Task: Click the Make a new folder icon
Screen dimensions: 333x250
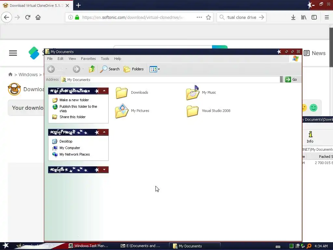Action: (x=55, y=100)
